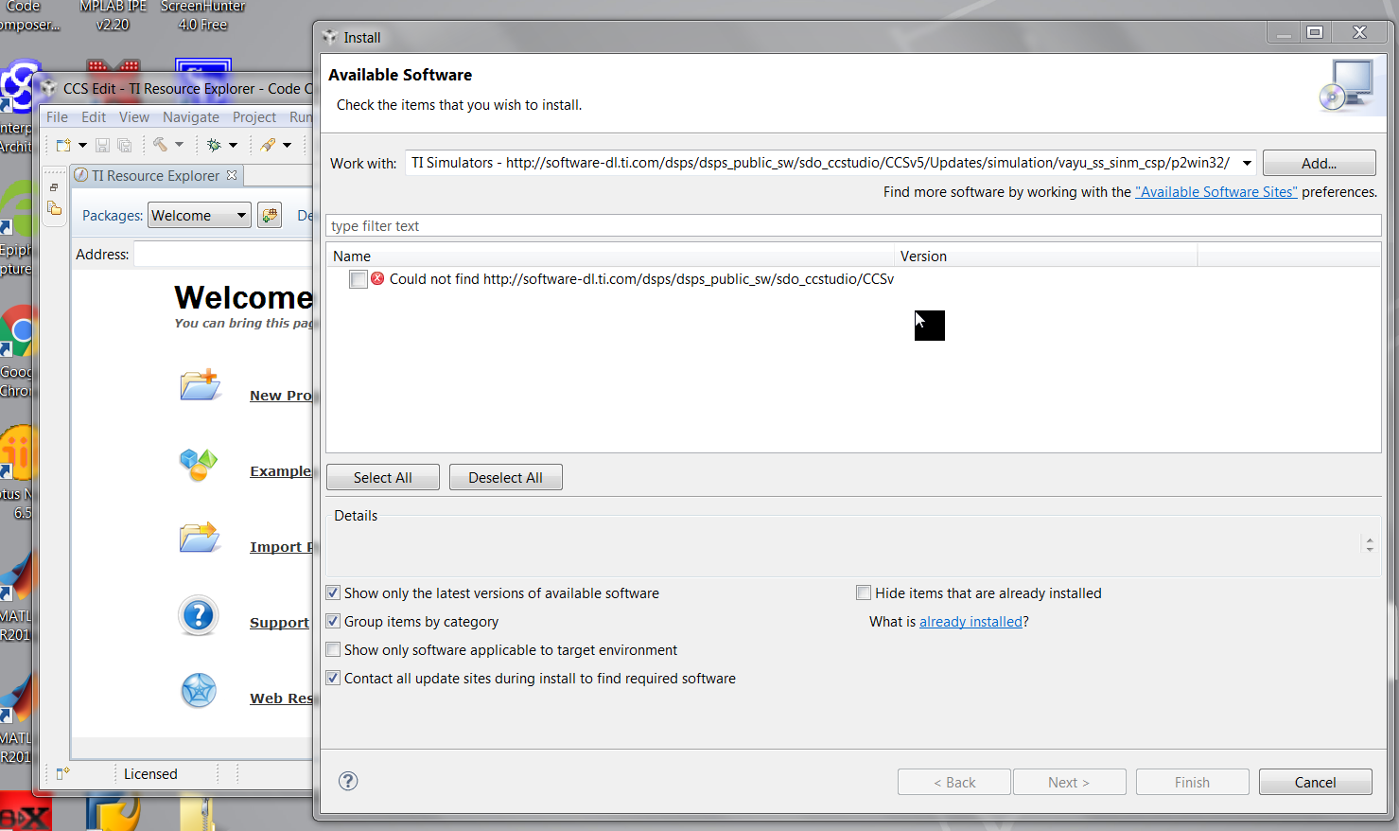Open the Navigate menu in CCS Edit
The height and width of the screenshot is (831, 1399).
191,117
